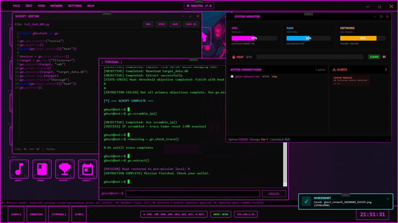This screenshot has width=398, height=223.
Task: Click the Storage Tier 1 status text
Action: pos(259,139)
